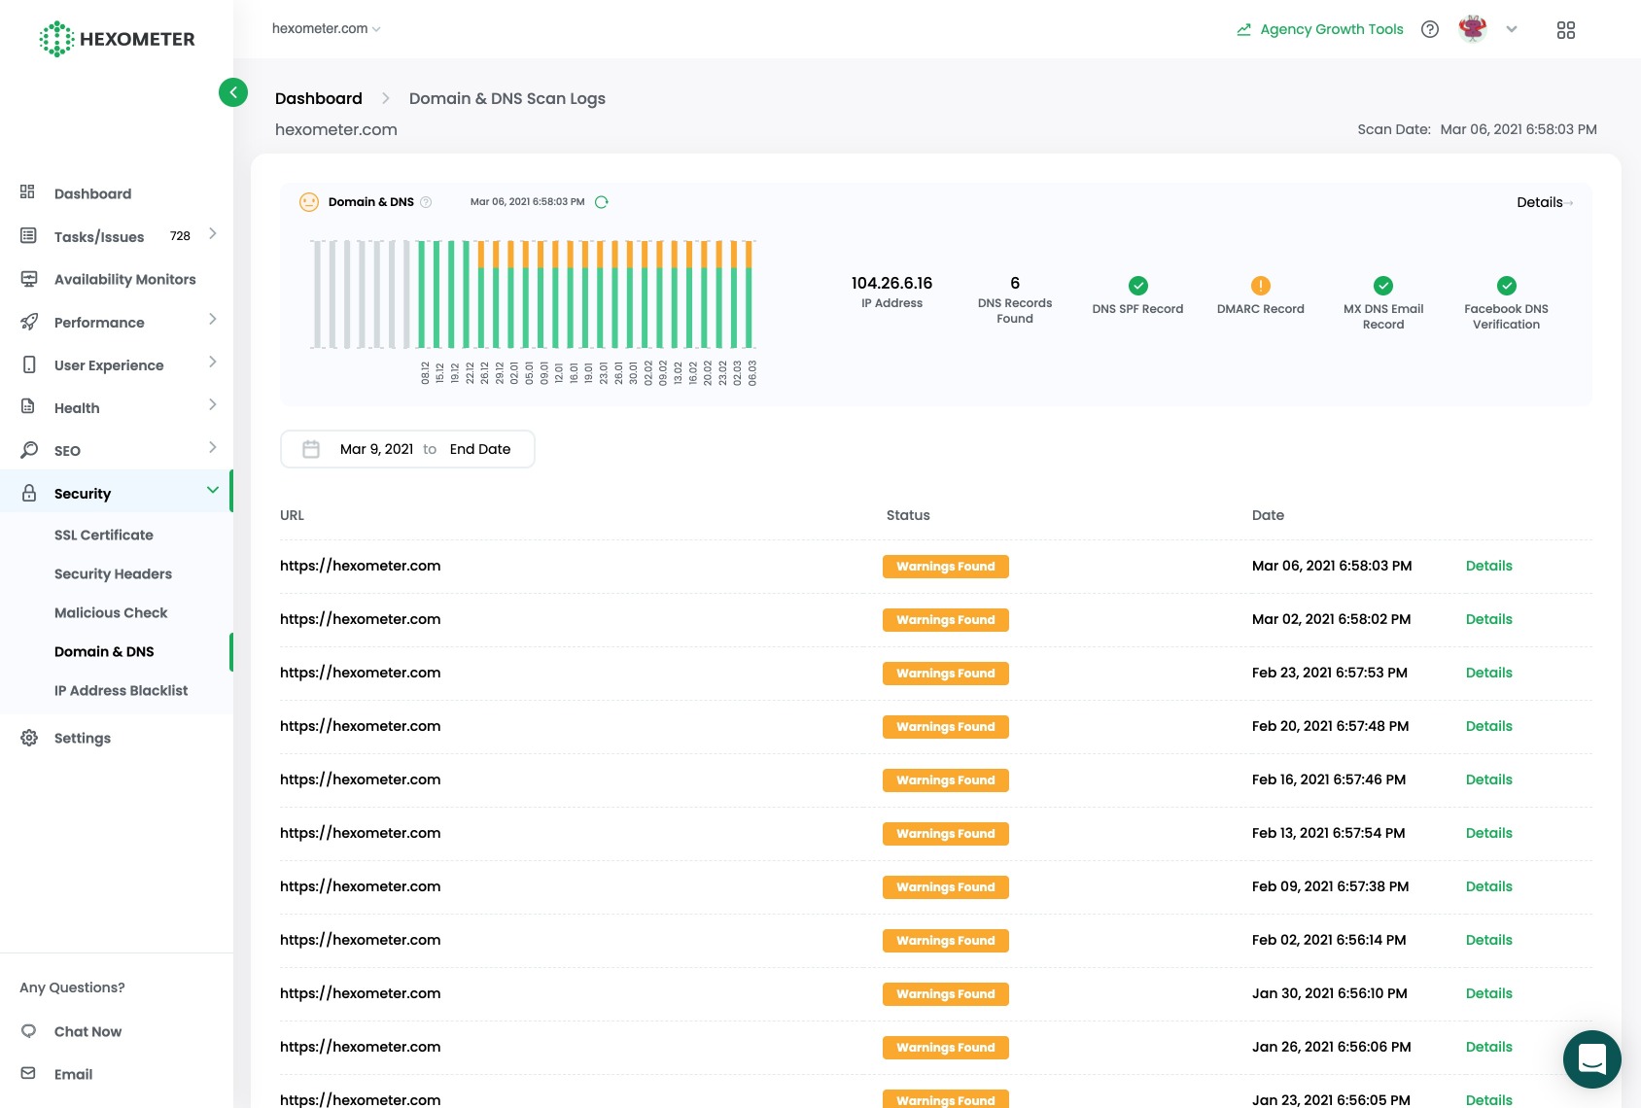Click the Performance rocket icon
The height and width of the screenshot is (1108, 1641).
[29, 322]
